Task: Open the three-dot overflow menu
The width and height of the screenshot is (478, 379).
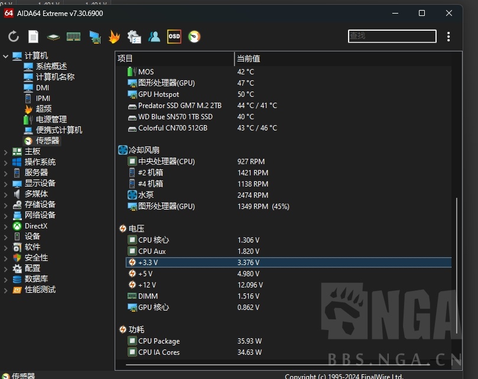Action: pyautogui.click(x=448, y=37)
